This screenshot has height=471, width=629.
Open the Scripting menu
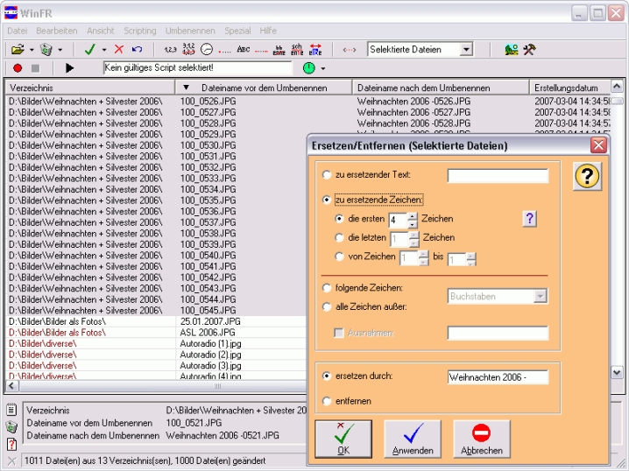pyautogui.click(x=140, y=31)
